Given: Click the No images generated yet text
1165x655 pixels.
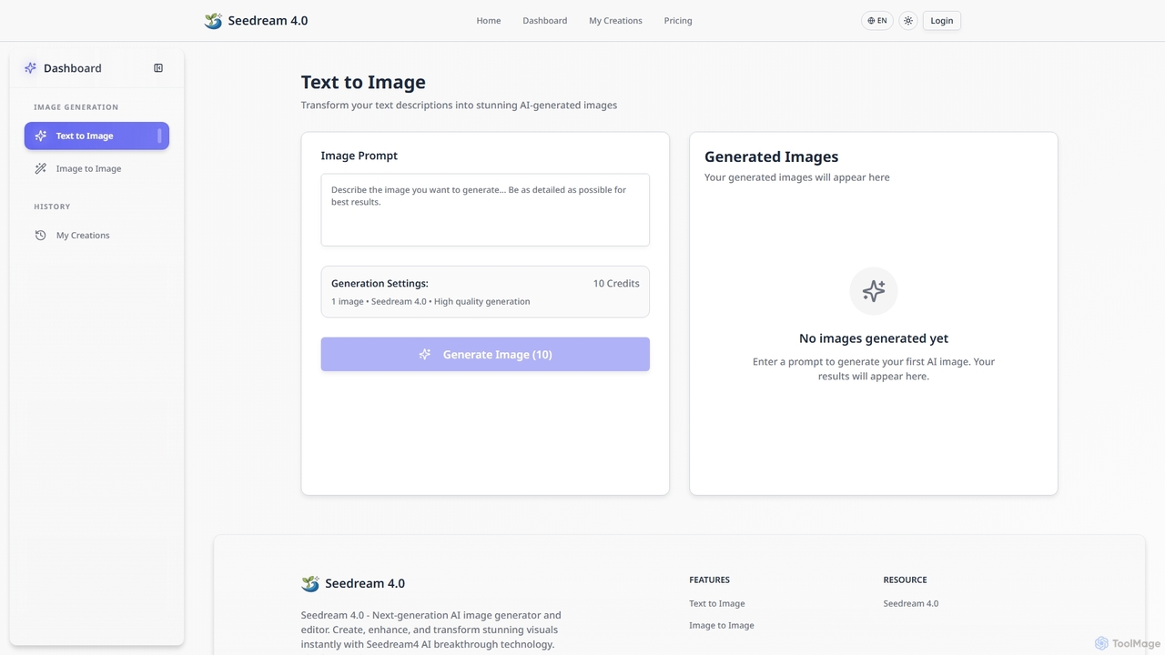Looking at the screenshot, I should (874, 338).
